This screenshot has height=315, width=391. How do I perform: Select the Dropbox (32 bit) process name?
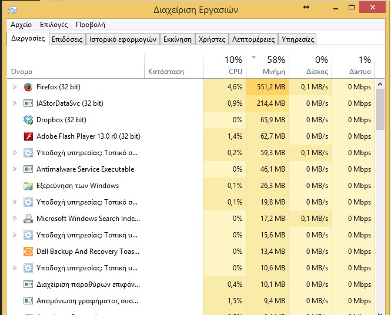point(61,120)
